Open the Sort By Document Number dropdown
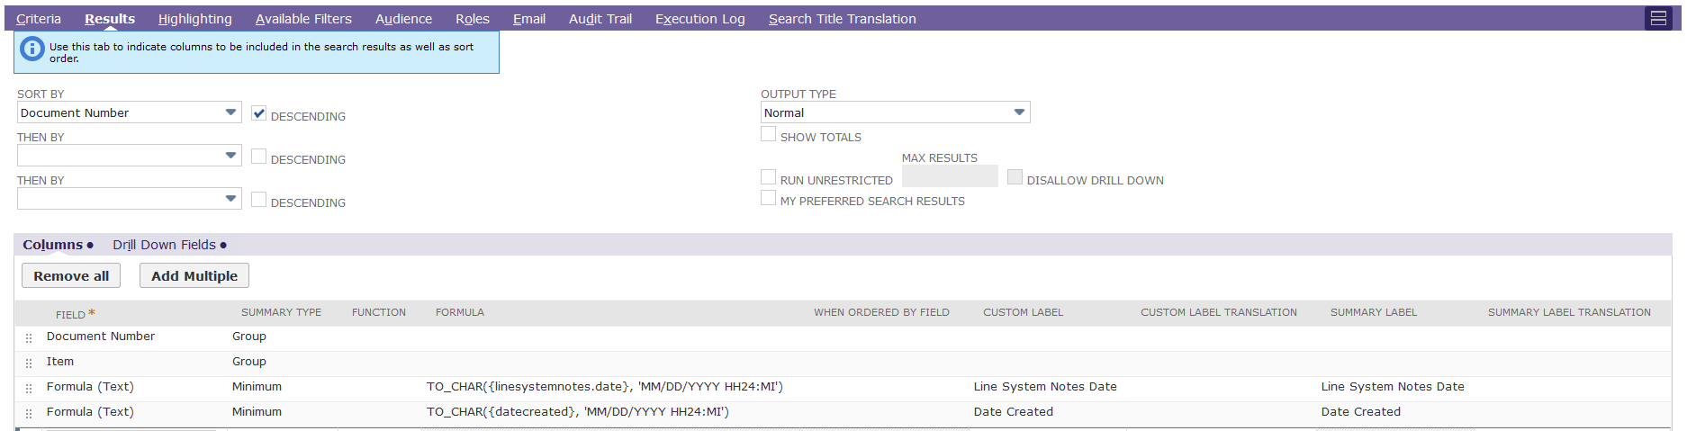 130,112
